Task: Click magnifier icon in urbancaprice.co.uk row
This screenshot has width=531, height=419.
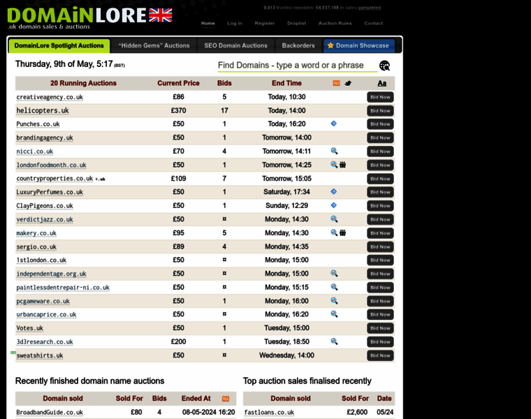Action: point(334,314)
